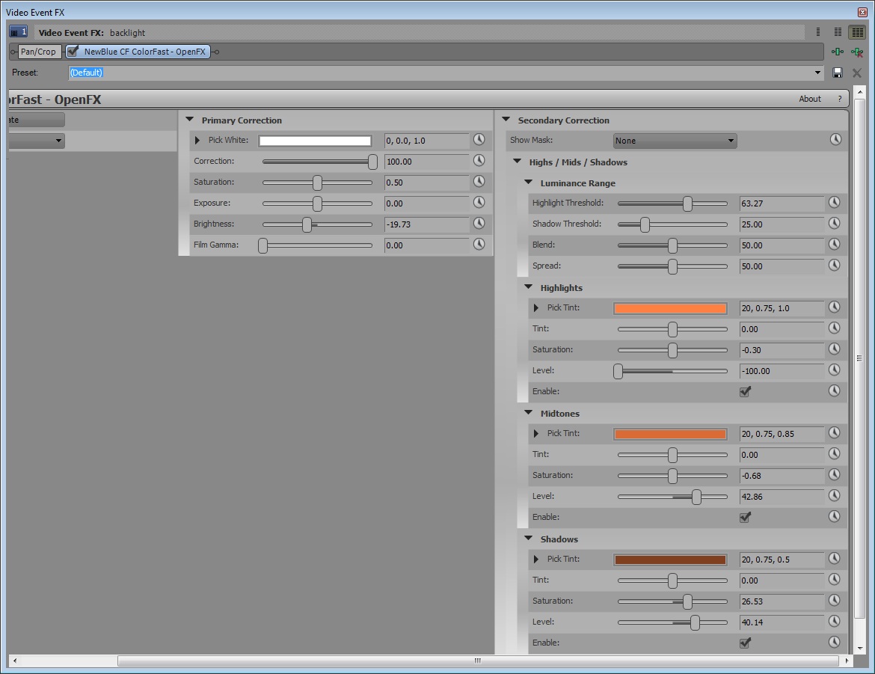This screenshot has height=674, width=875.
Task: Select the Pan/Crop item in the chain
Action: (38, 52)
